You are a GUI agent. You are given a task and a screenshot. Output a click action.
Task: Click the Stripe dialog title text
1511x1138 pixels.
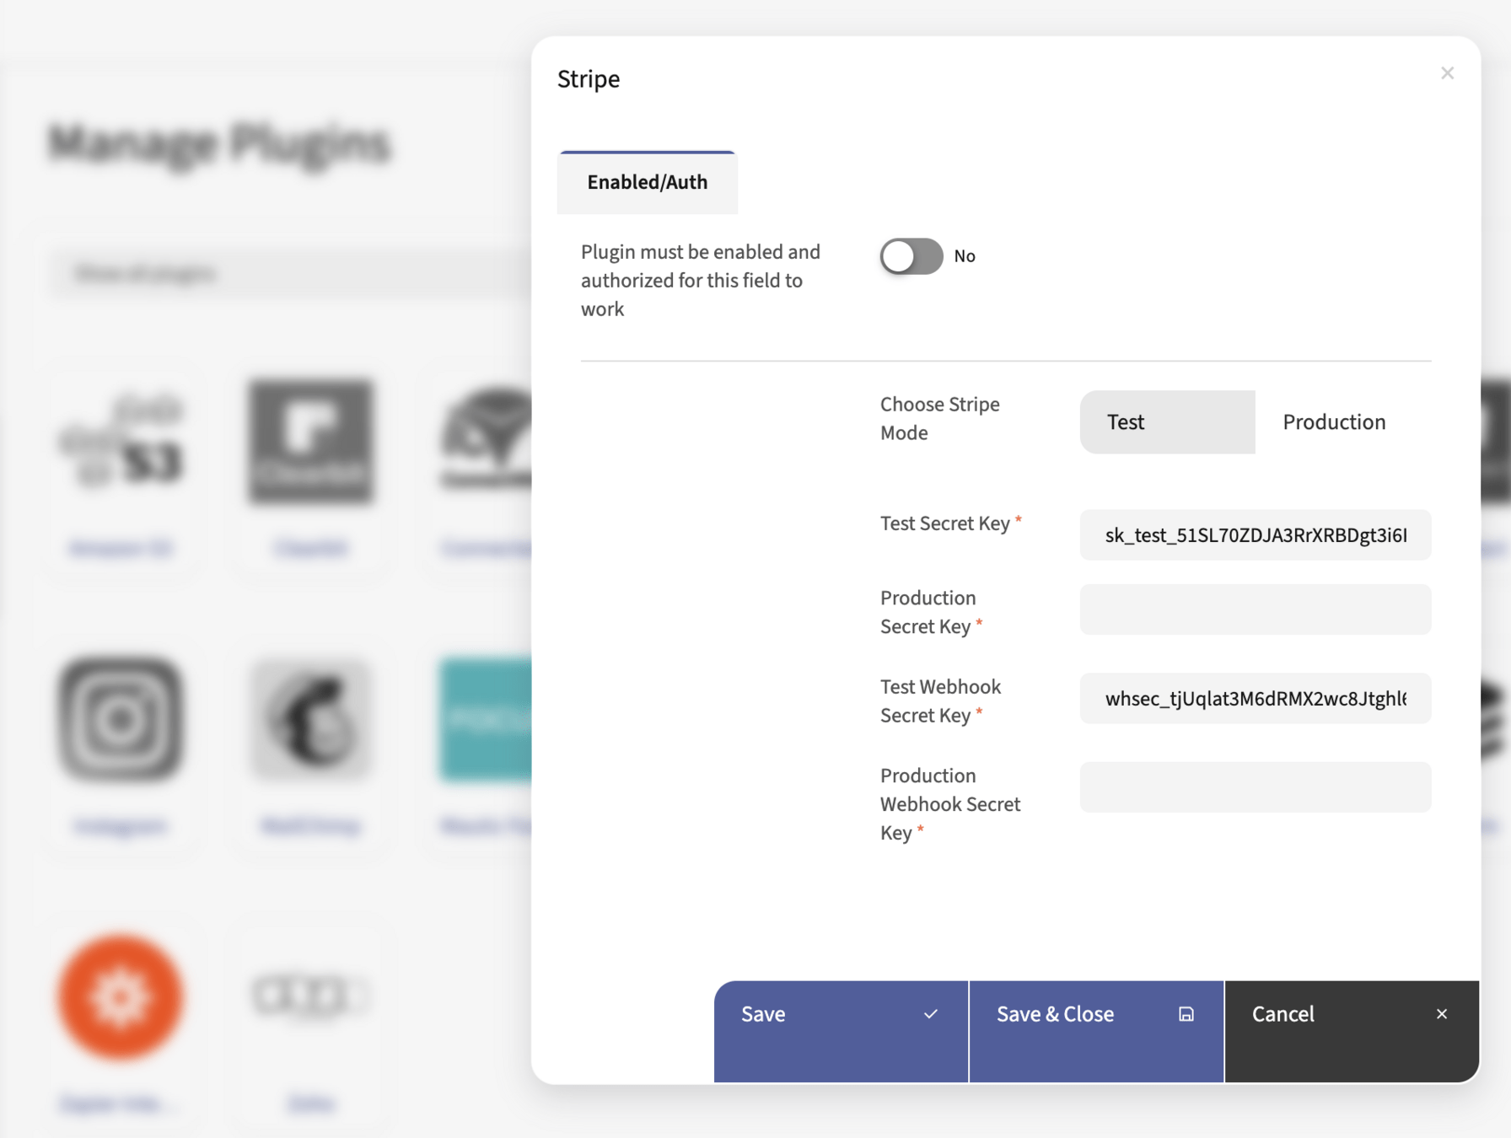point(589,79)
